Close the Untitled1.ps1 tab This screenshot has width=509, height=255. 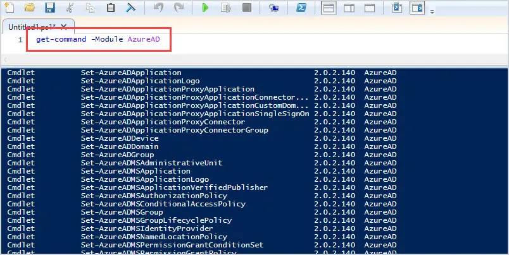[x=63, y=27]
